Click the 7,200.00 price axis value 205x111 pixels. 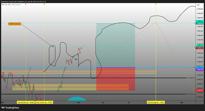[200, 53]
